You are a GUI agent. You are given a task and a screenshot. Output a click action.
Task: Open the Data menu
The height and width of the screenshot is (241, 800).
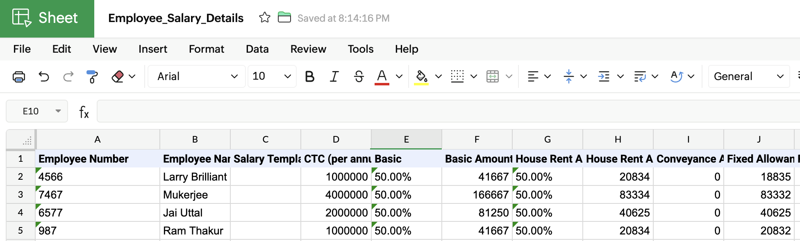tap(257, 49)
